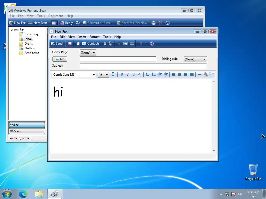Screen dimensions: 266x199
Task: Open the Cover Page dropdown
Action: 88,52
